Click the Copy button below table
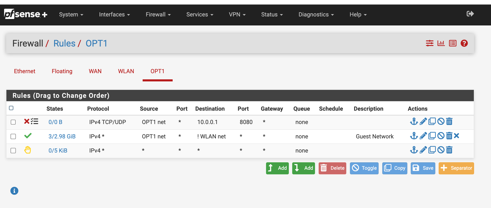Viewport: 491px width, 208px height. [395, 168]
